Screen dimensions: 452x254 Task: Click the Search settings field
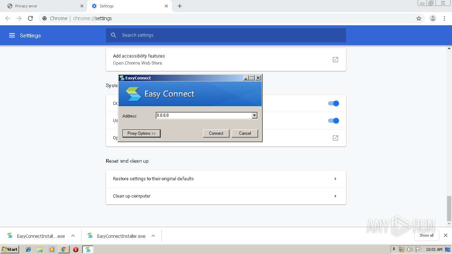[226, 35]
